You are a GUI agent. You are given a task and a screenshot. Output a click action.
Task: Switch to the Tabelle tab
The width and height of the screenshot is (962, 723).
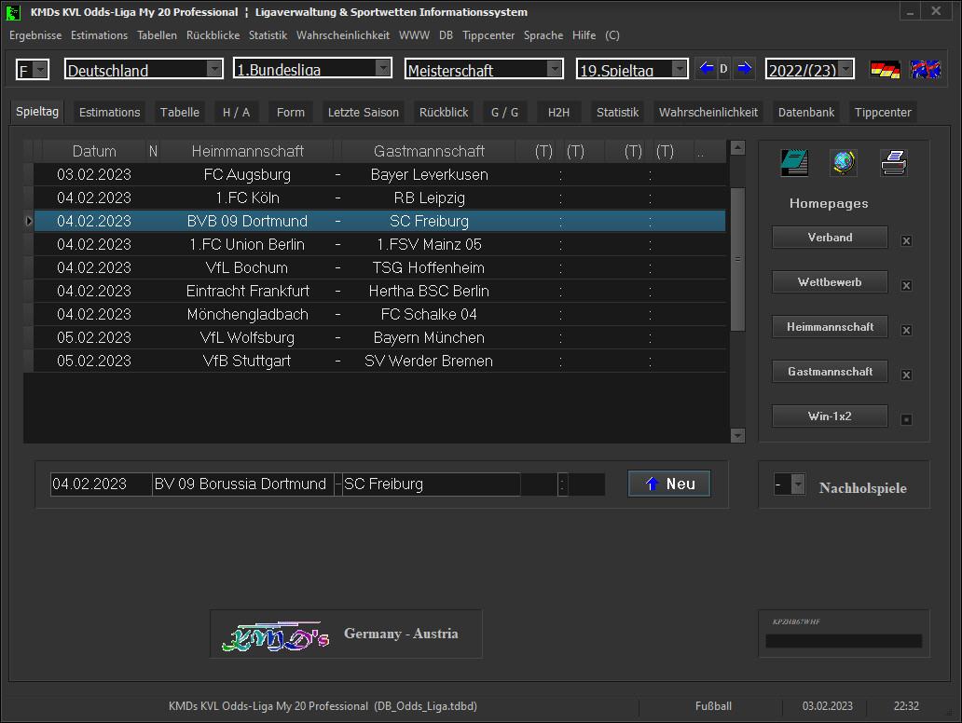tap(180, 112)
